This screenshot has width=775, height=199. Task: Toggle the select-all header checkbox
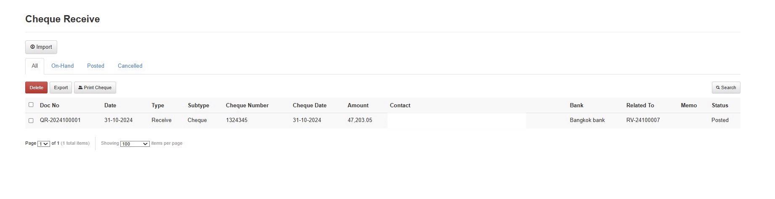coord(31,105)
